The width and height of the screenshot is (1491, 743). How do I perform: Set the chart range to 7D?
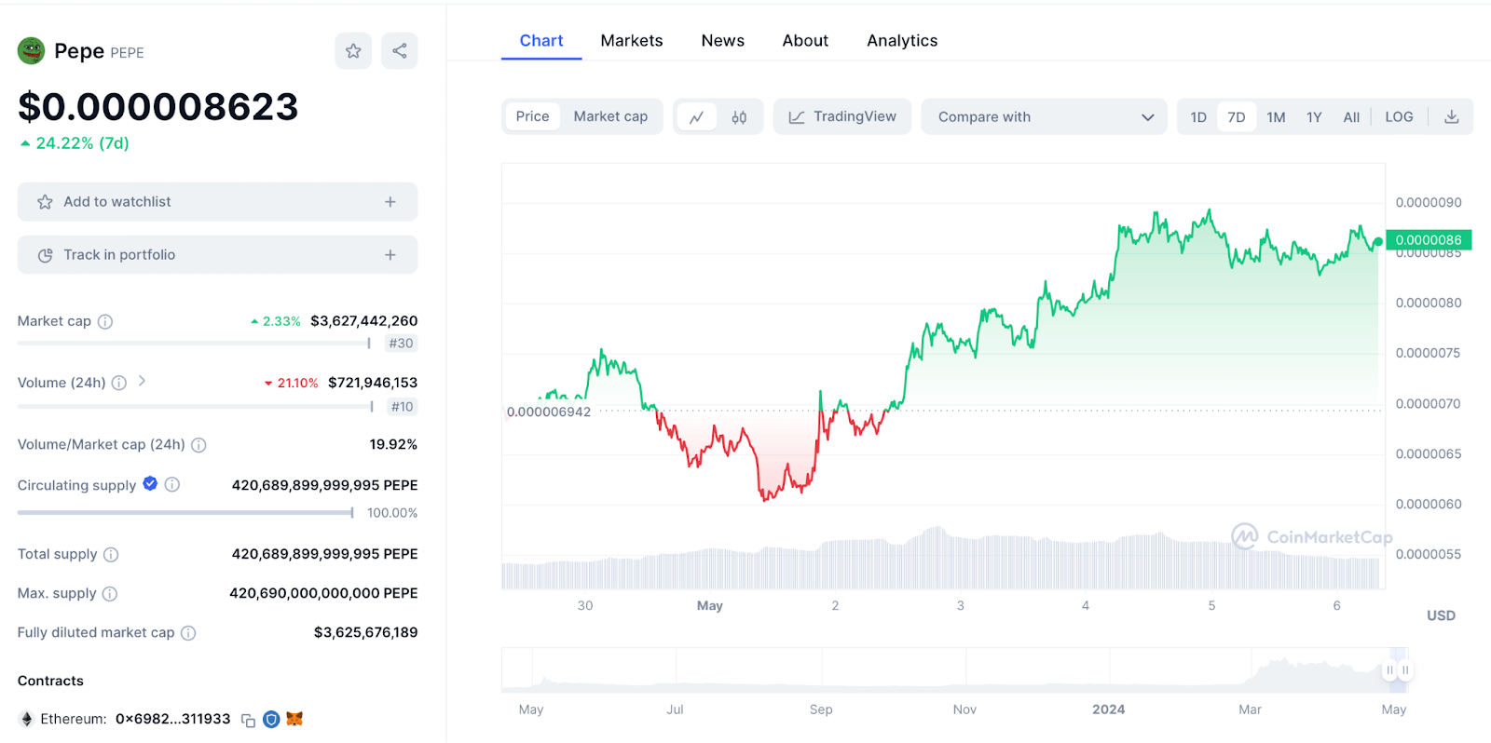tap(1237, 117)
